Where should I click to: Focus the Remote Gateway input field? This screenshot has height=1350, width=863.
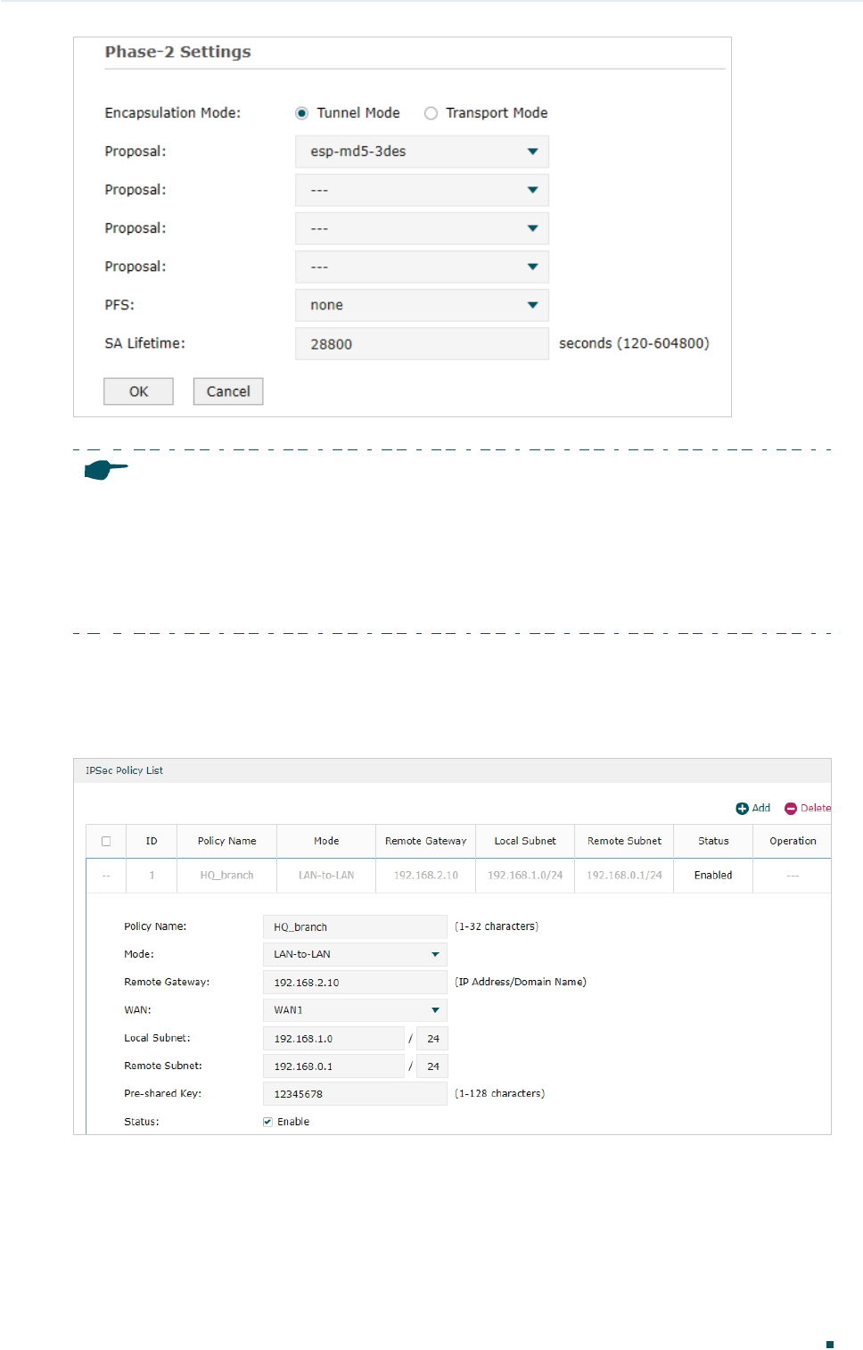pos(355,983)
